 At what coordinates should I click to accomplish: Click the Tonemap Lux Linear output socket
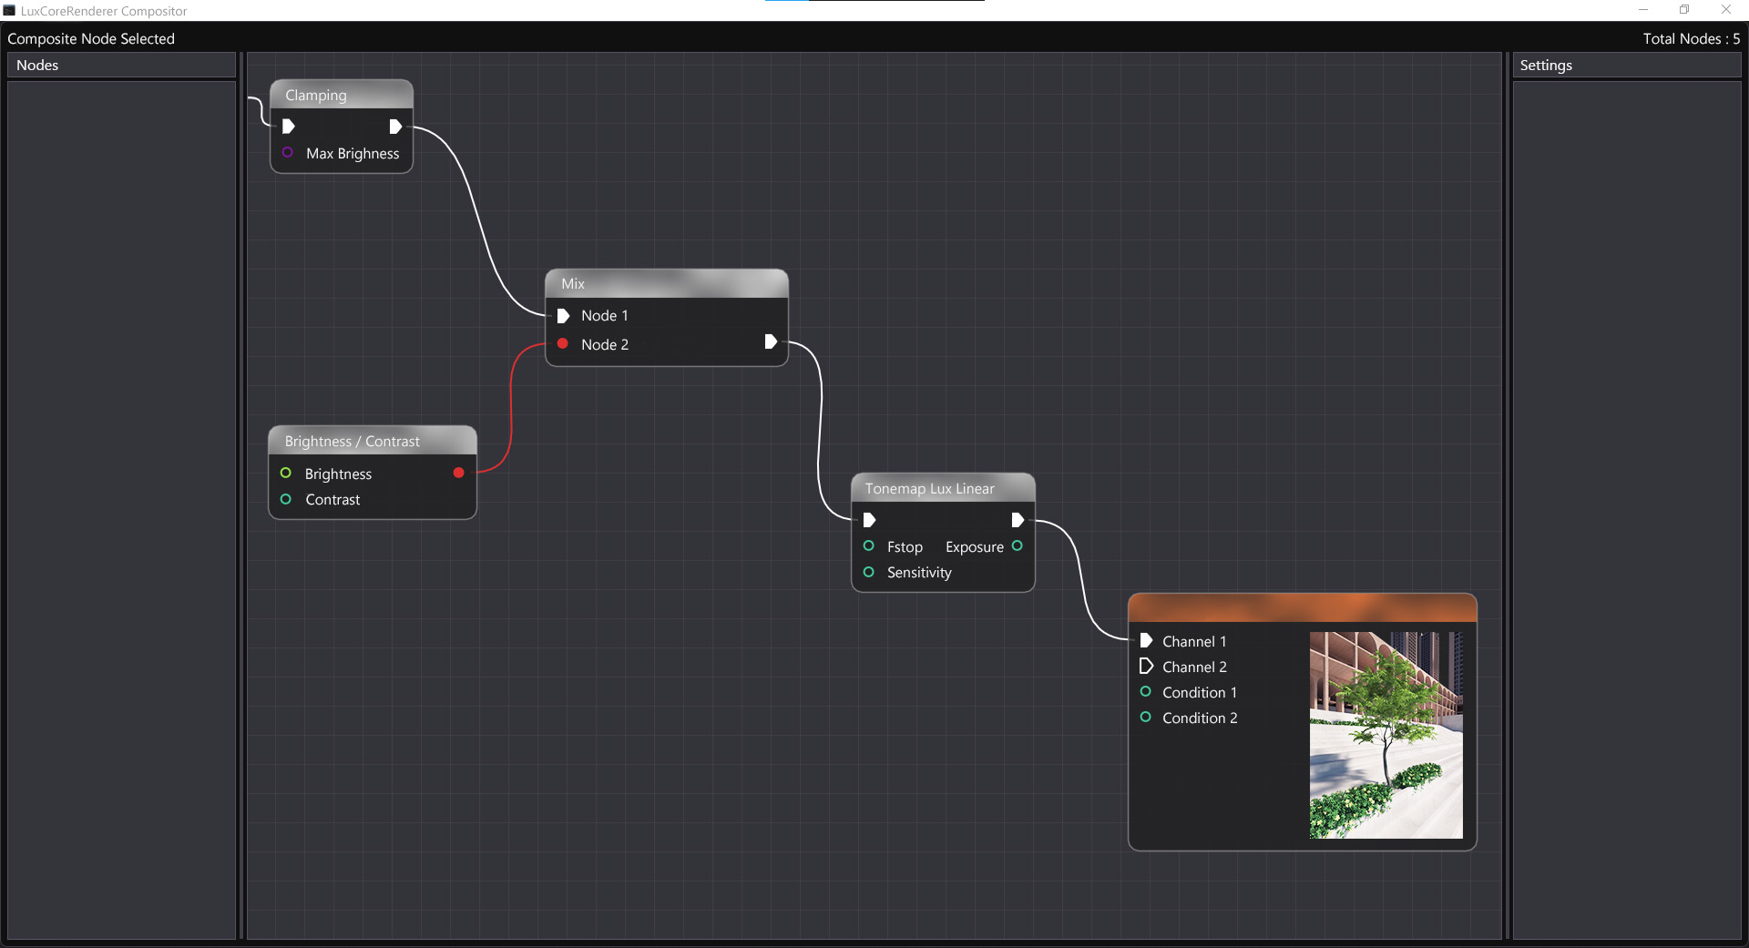[1018, 520]
